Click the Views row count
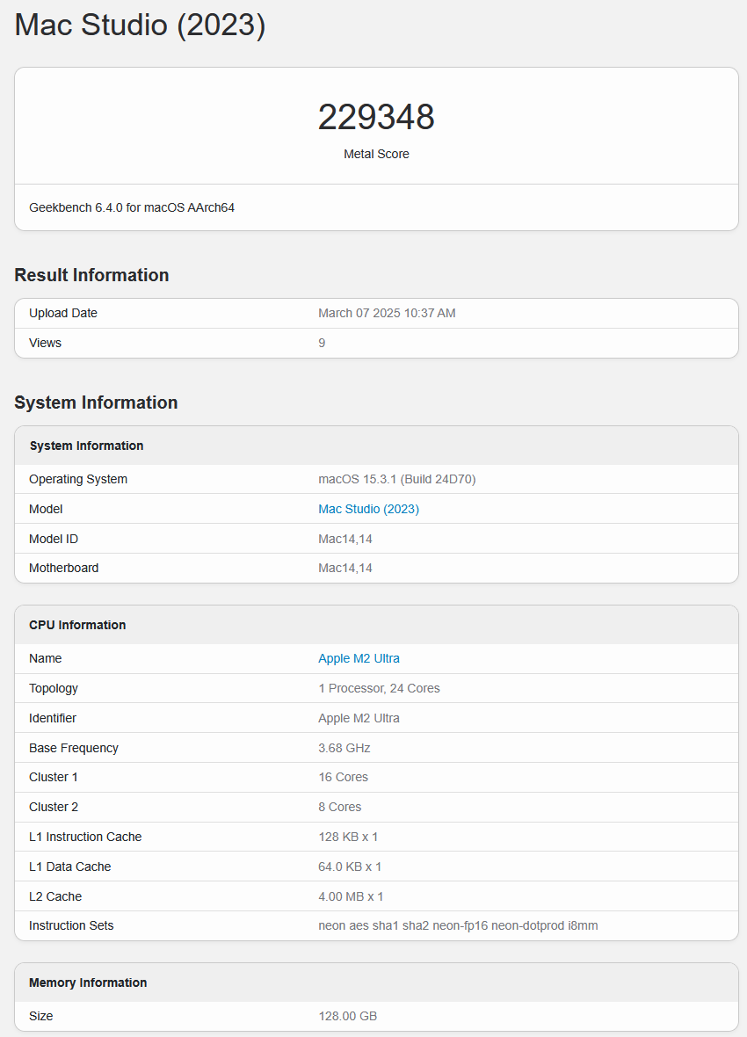The image size is (747, 1037). click(x=322, y=343)
